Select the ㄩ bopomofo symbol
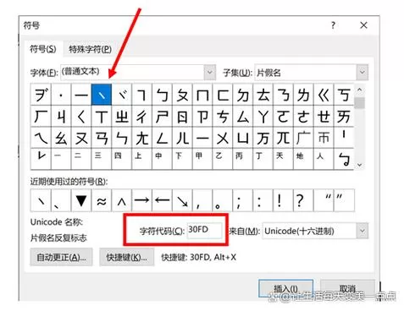 243,138
